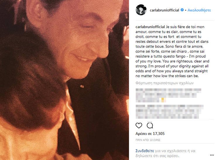
Task: Open the carlabruniofficial profile avatar
Action: click(x=141, y=10)
